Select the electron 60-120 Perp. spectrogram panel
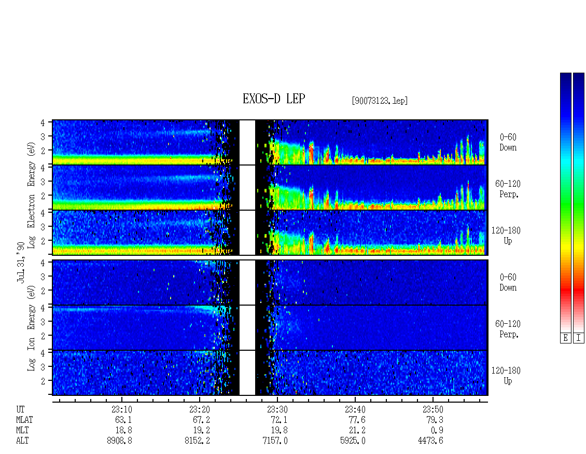This screenshot has height=454, width=586. tap(270, 187)
